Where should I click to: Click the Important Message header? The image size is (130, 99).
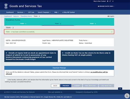[59, 68]
